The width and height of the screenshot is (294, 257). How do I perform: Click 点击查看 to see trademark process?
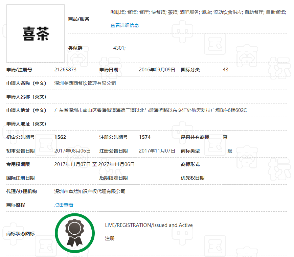(64, 205)
